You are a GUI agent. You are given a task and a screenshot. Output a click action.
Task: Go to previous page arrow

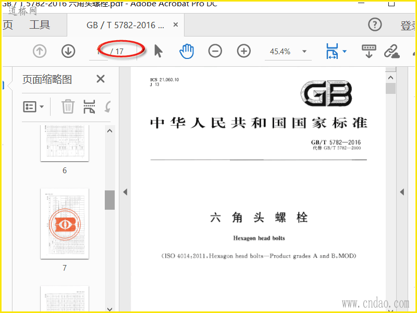(x=40, y=51)
